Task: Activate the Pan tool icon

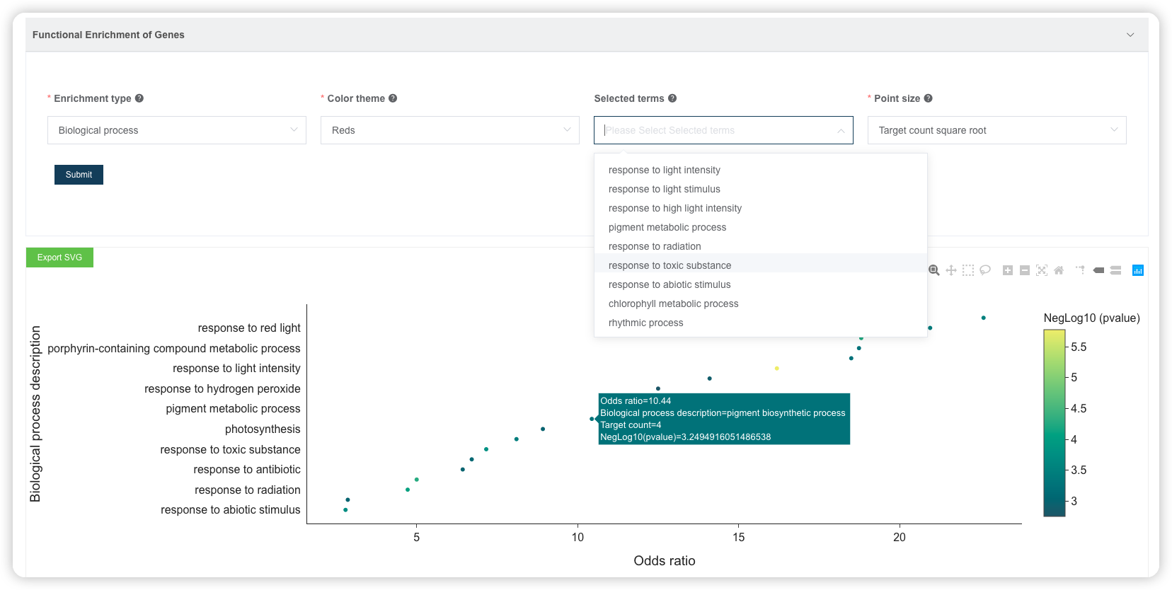Action: (x=951, y=270)
